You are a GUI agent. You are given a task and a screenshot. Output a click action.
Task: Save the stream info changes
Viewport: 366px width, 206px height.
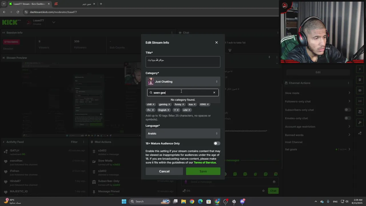(203, 171)
